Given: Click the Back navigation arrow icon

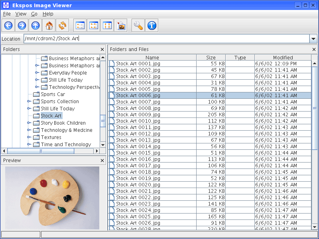Looking at the screenshot, I should [x=8, y=26].
